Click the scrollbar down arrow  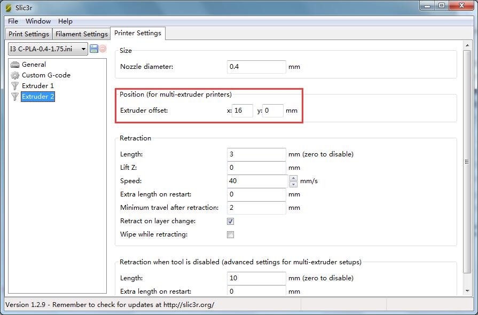coord(467,291)
